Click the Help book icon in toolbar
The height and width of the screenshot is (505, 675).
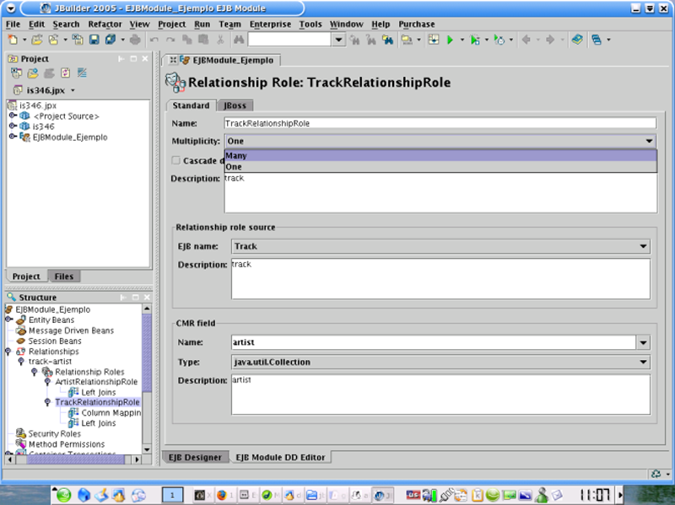pos(577,40)
